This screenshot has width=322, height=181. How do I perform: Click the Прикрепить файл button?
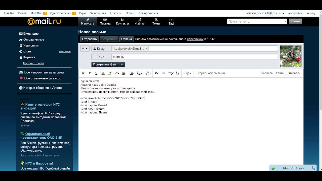coord(105,64)
